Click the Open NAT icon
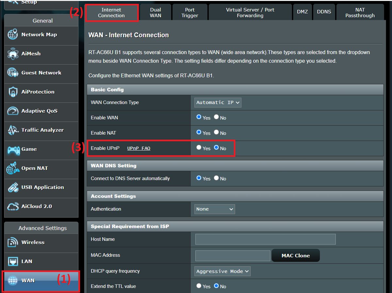The width and height of the screenshot is (392, 293). click(12, 168)
